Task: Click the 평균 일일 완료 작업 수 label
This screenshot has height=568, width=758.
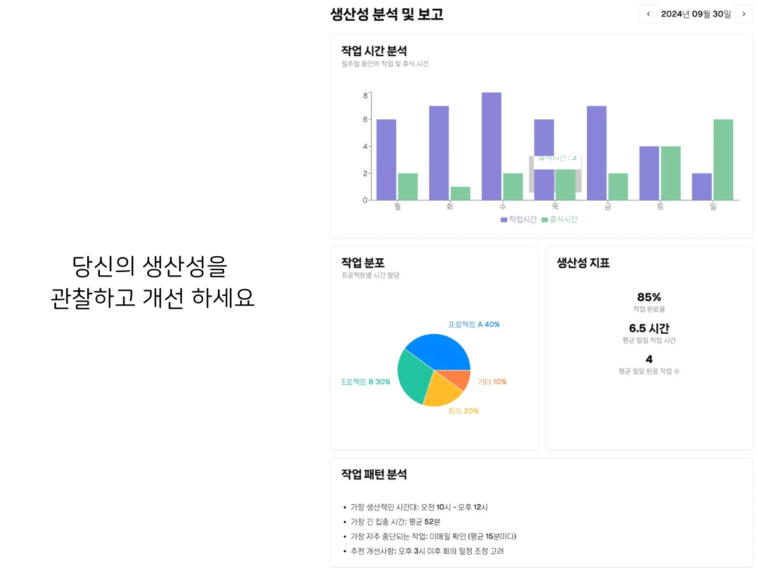Action: tap(649, 372)
